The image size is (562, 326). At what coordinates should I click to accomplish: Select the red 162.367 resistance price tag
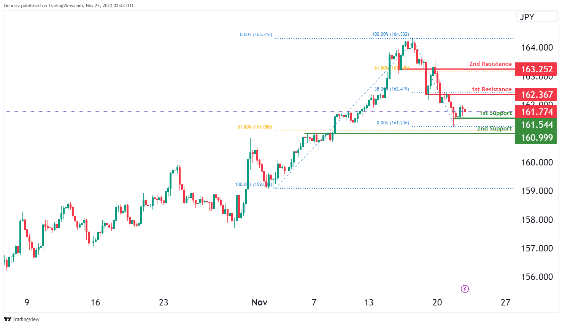pyautogui.click(x=536, y=95)
